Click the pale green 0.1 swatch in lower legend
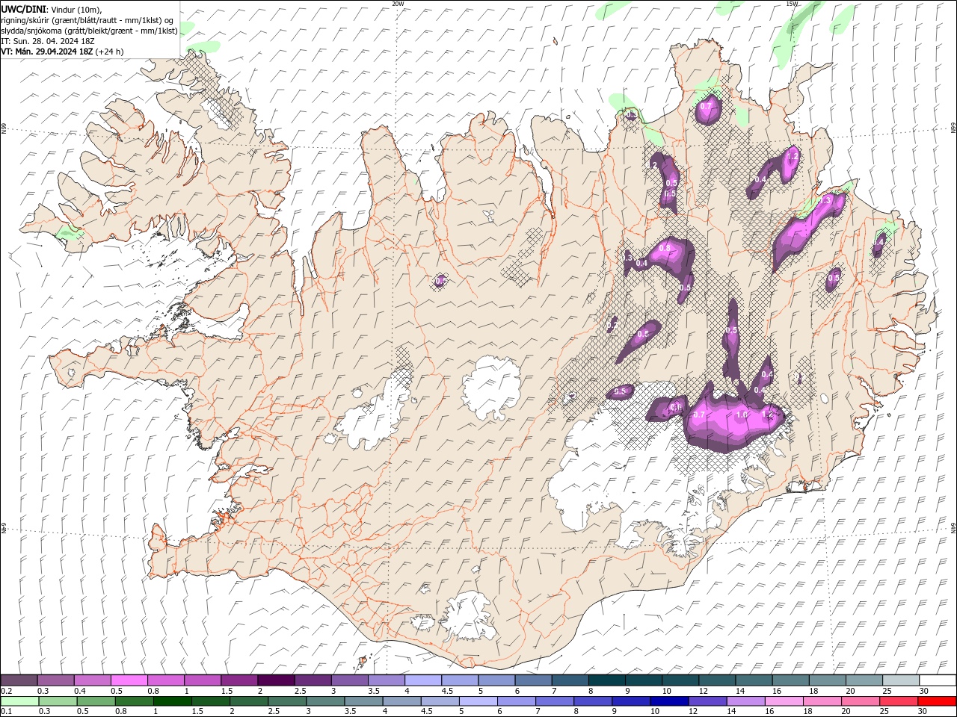Viewport: 957px width, 717px height. tap(19, 701)
